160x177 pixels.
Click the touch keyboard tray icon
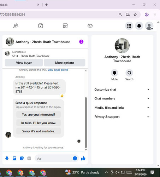[129, 172]
